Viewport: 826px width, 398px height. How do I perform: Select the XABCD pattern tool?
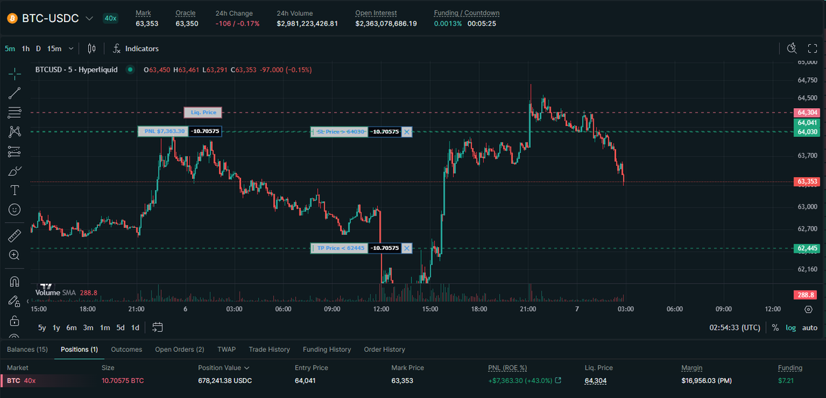[14, 131]
